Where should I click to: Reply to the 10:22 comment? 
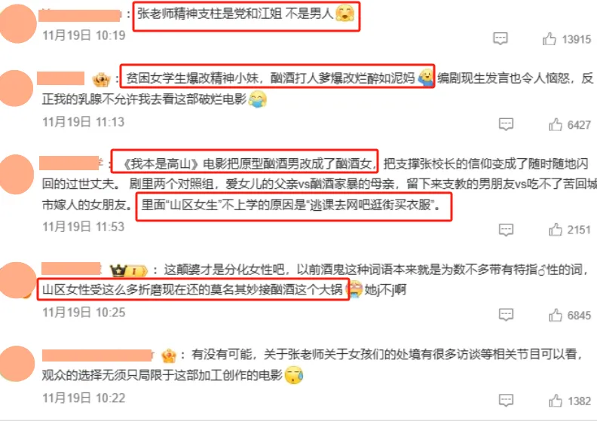(x=506, y=400)
